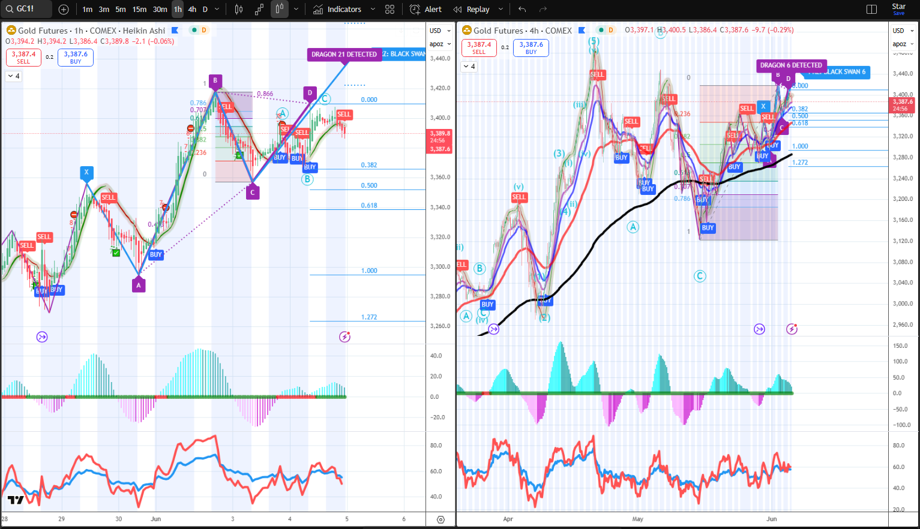Click the Replay label text

(x=478, y=9)
